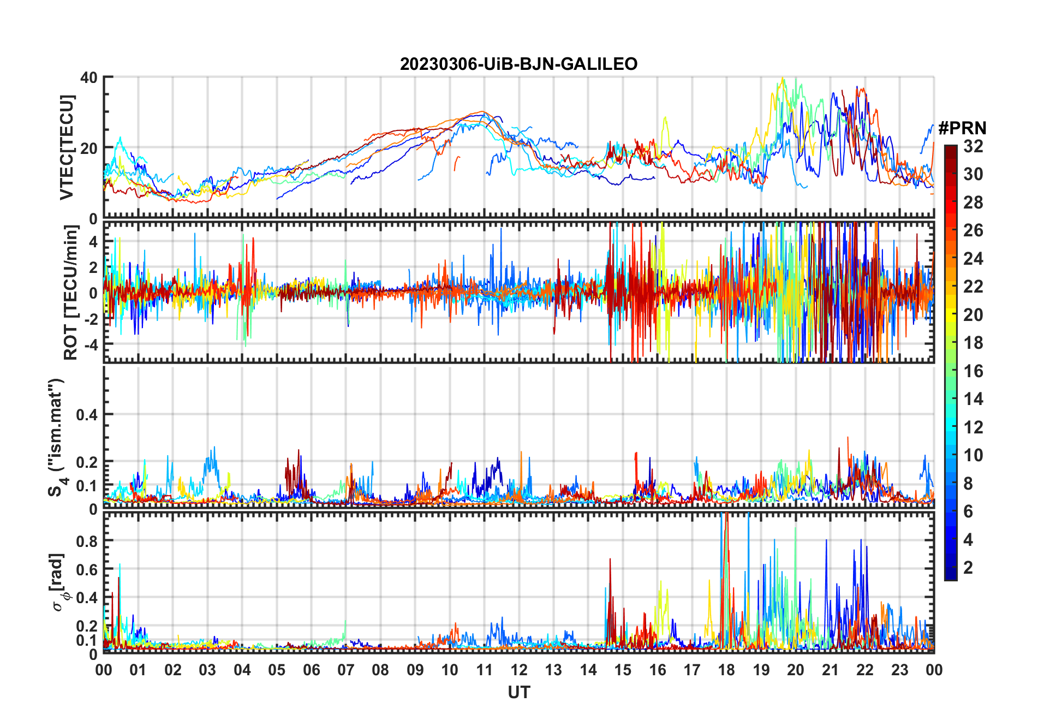The height and width of the screenshot is (726, 1038).
Task: Click the σφ[rad] y-axis label
Action: tap(58, 582)
